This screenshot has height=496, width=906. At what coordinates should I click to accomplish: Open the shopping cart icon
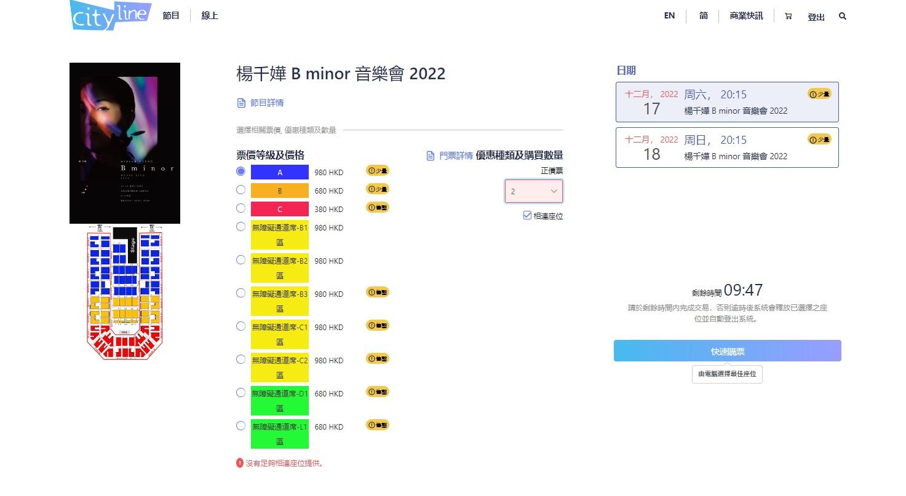click(x=788, y=17)
